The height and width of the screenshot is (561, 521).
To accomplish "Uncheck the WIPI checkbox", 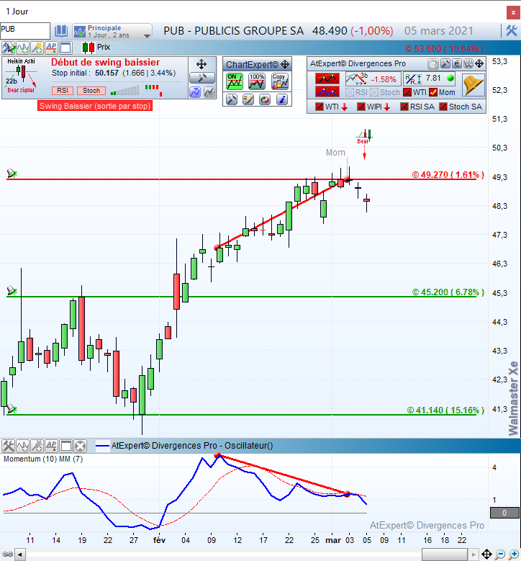I will tap(361, 107).
